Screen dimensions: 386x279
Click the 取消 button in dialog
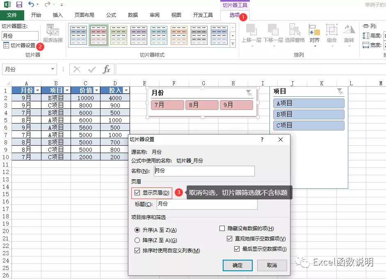coord(272,265)
